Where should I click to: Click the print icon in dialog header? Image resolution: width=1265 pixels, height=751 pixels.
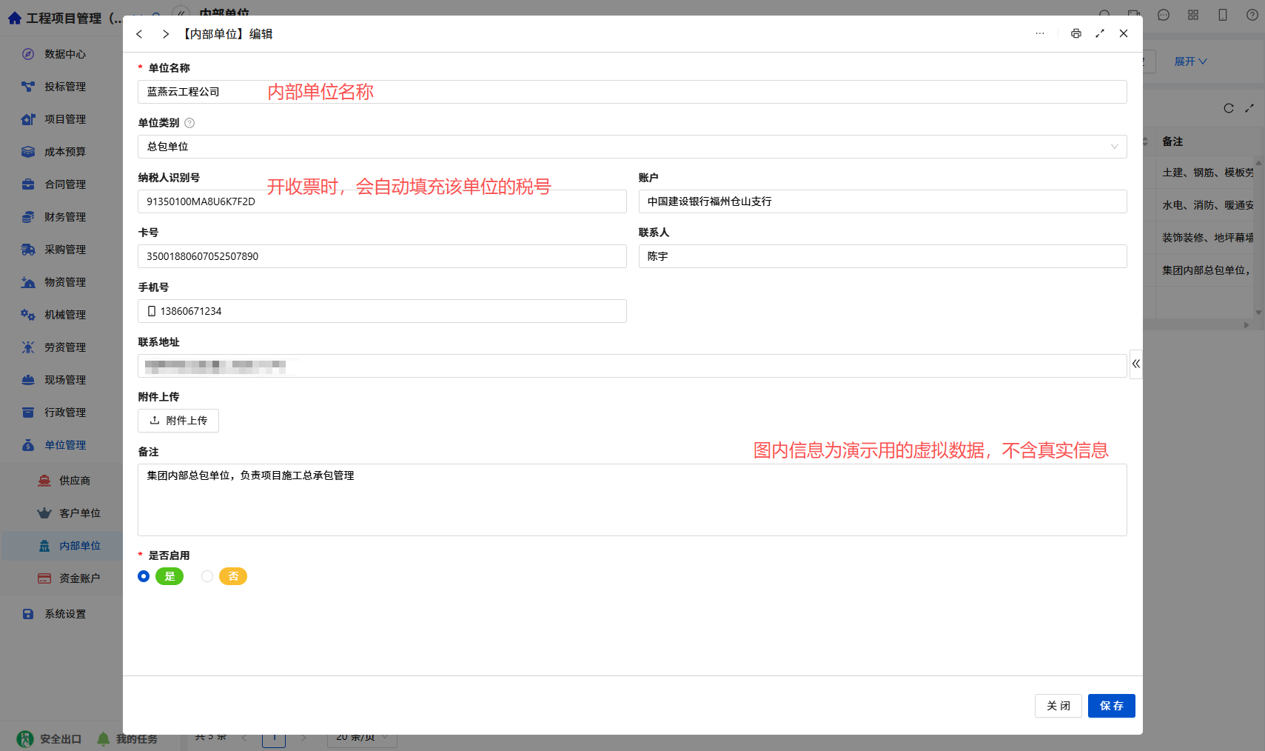pos(1076,33)
